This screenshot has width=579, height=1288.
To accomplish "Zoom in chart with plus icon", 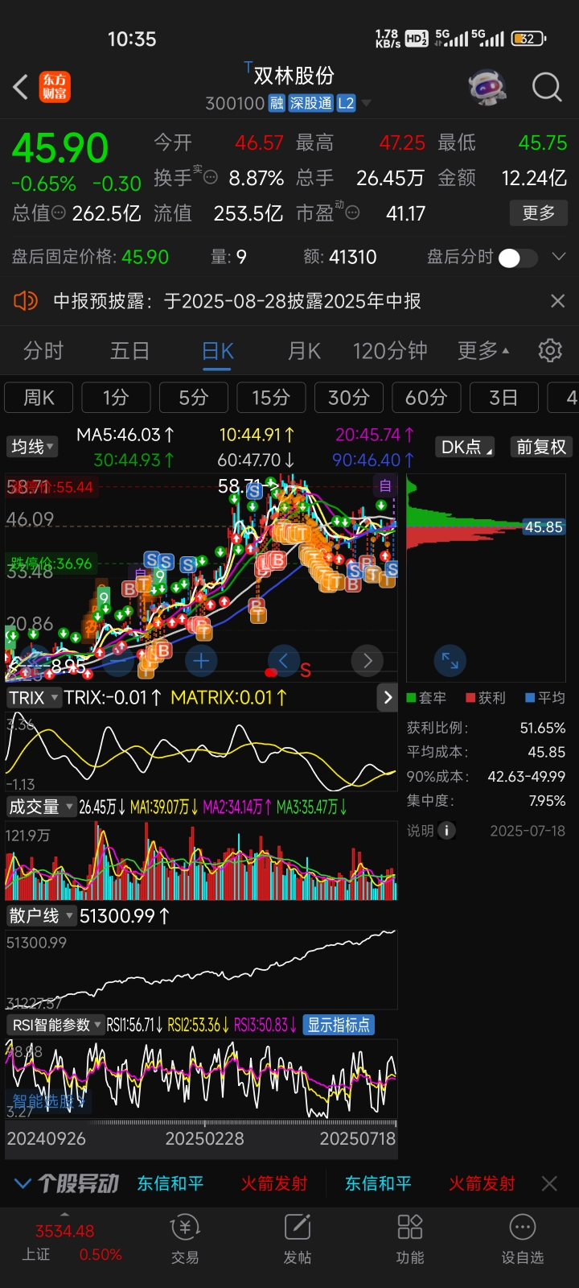I will click(x=201, y=662).
